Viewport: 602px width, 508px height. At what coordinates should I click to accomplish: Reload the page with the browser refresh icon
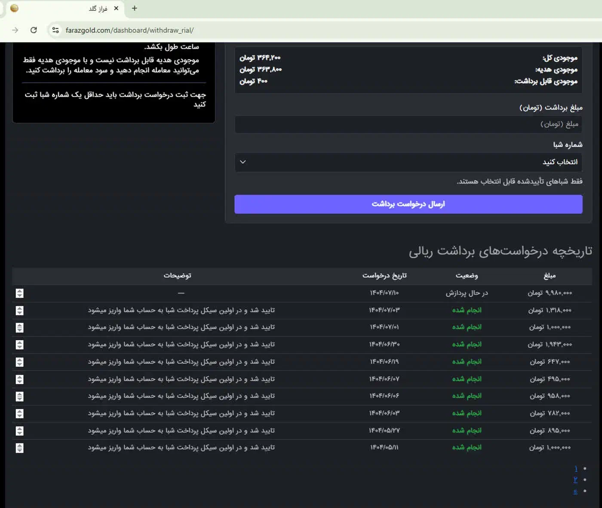point(34,30)
